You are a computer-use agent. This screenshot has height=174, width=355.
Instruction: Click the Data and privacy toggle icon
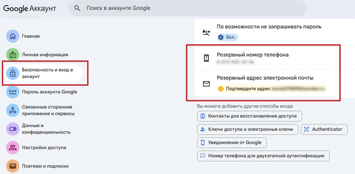click(13, 129)
